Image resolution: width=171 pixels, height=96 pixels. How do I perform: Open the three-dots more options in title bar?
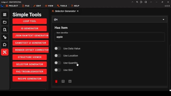pos(151,2)
